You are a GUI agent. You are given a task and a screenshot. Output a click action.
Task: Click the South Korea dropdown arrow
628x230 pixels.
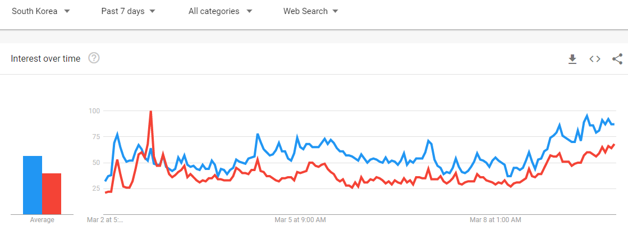tap(67, 11)
